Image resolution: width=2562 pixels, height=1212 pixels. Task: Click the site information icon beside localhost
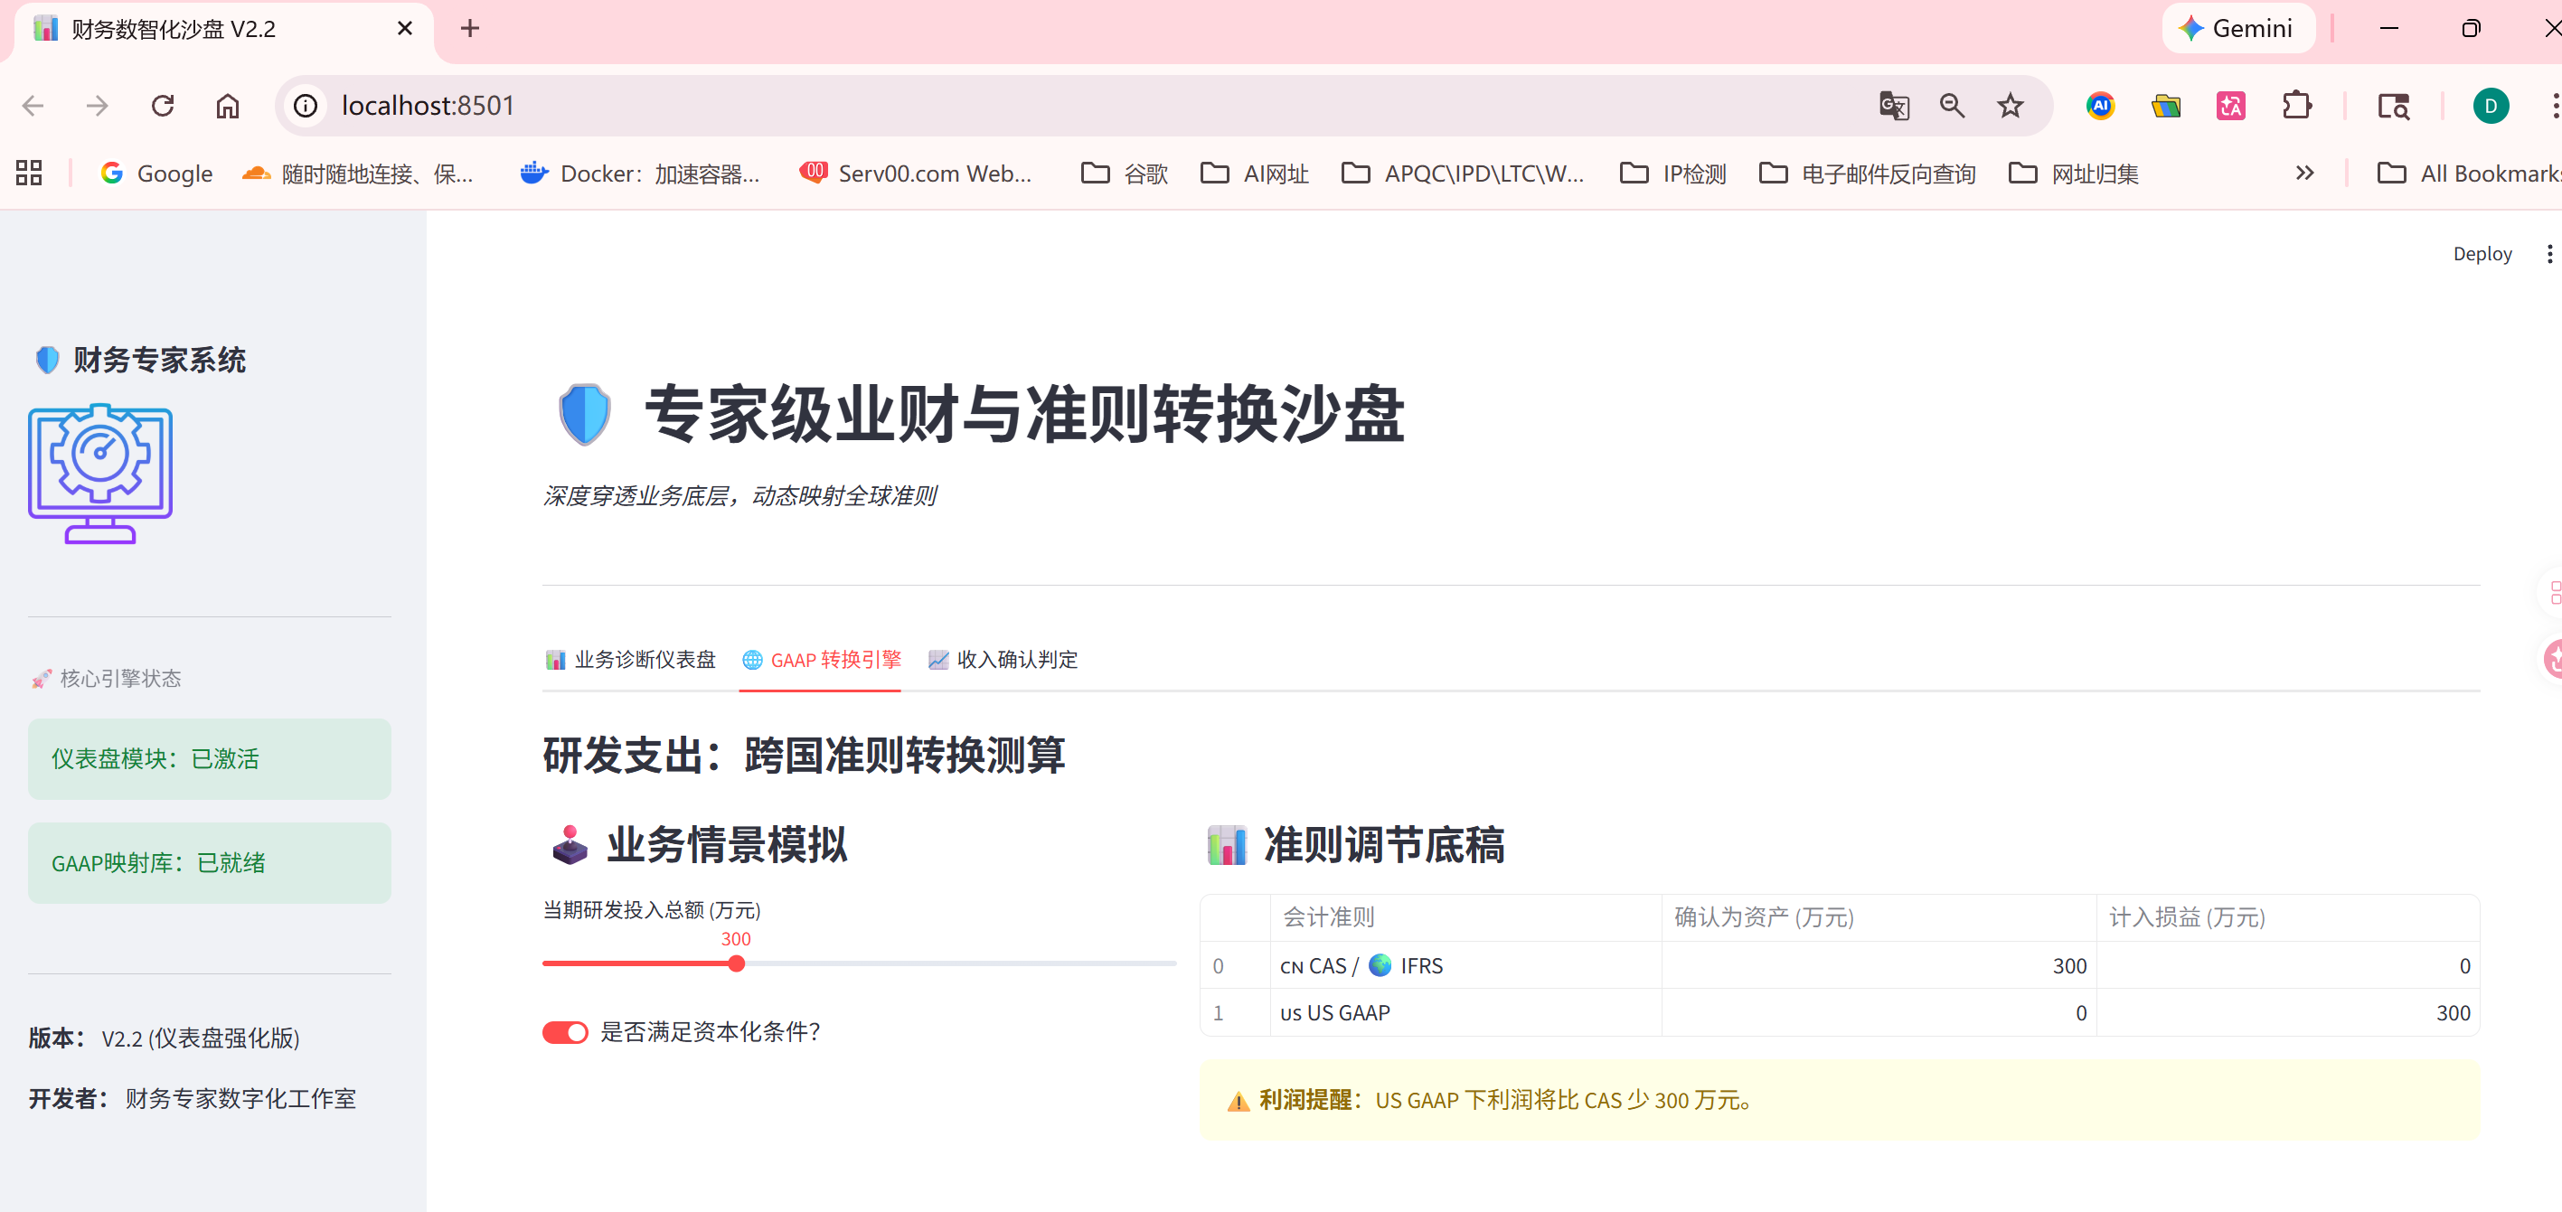coord(306,106)
